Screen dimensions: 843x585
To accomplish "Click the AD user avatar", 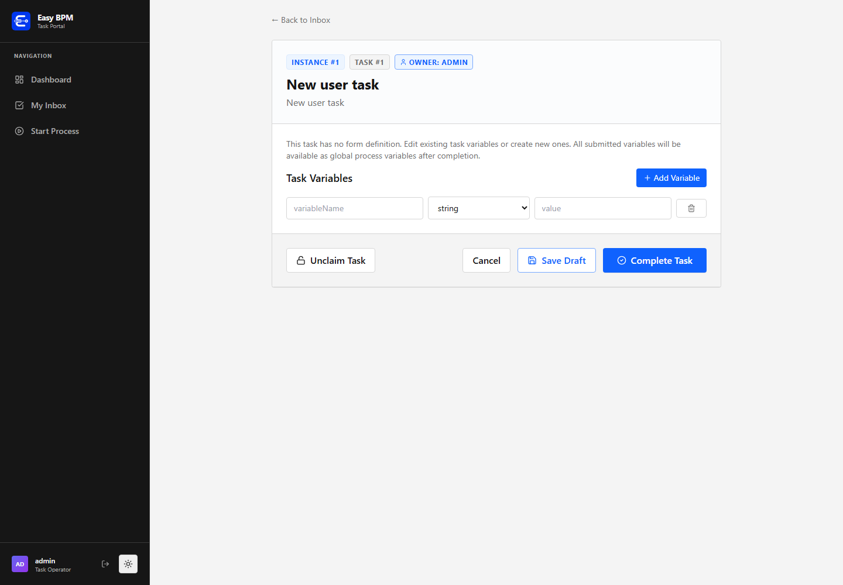I will pyautogui.click(x=20, y=564).
